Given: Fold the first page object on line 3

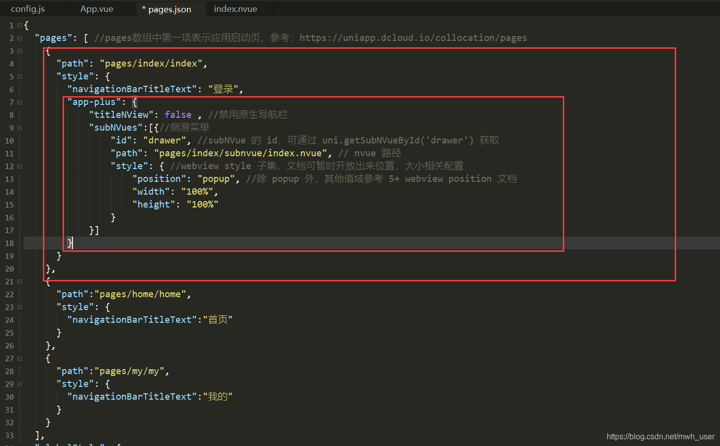Looking at the screenshot, I should point(19,51).
